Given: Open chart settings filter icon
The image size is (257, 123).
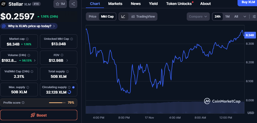Looking at the screenshot, I should click(254, 17).
